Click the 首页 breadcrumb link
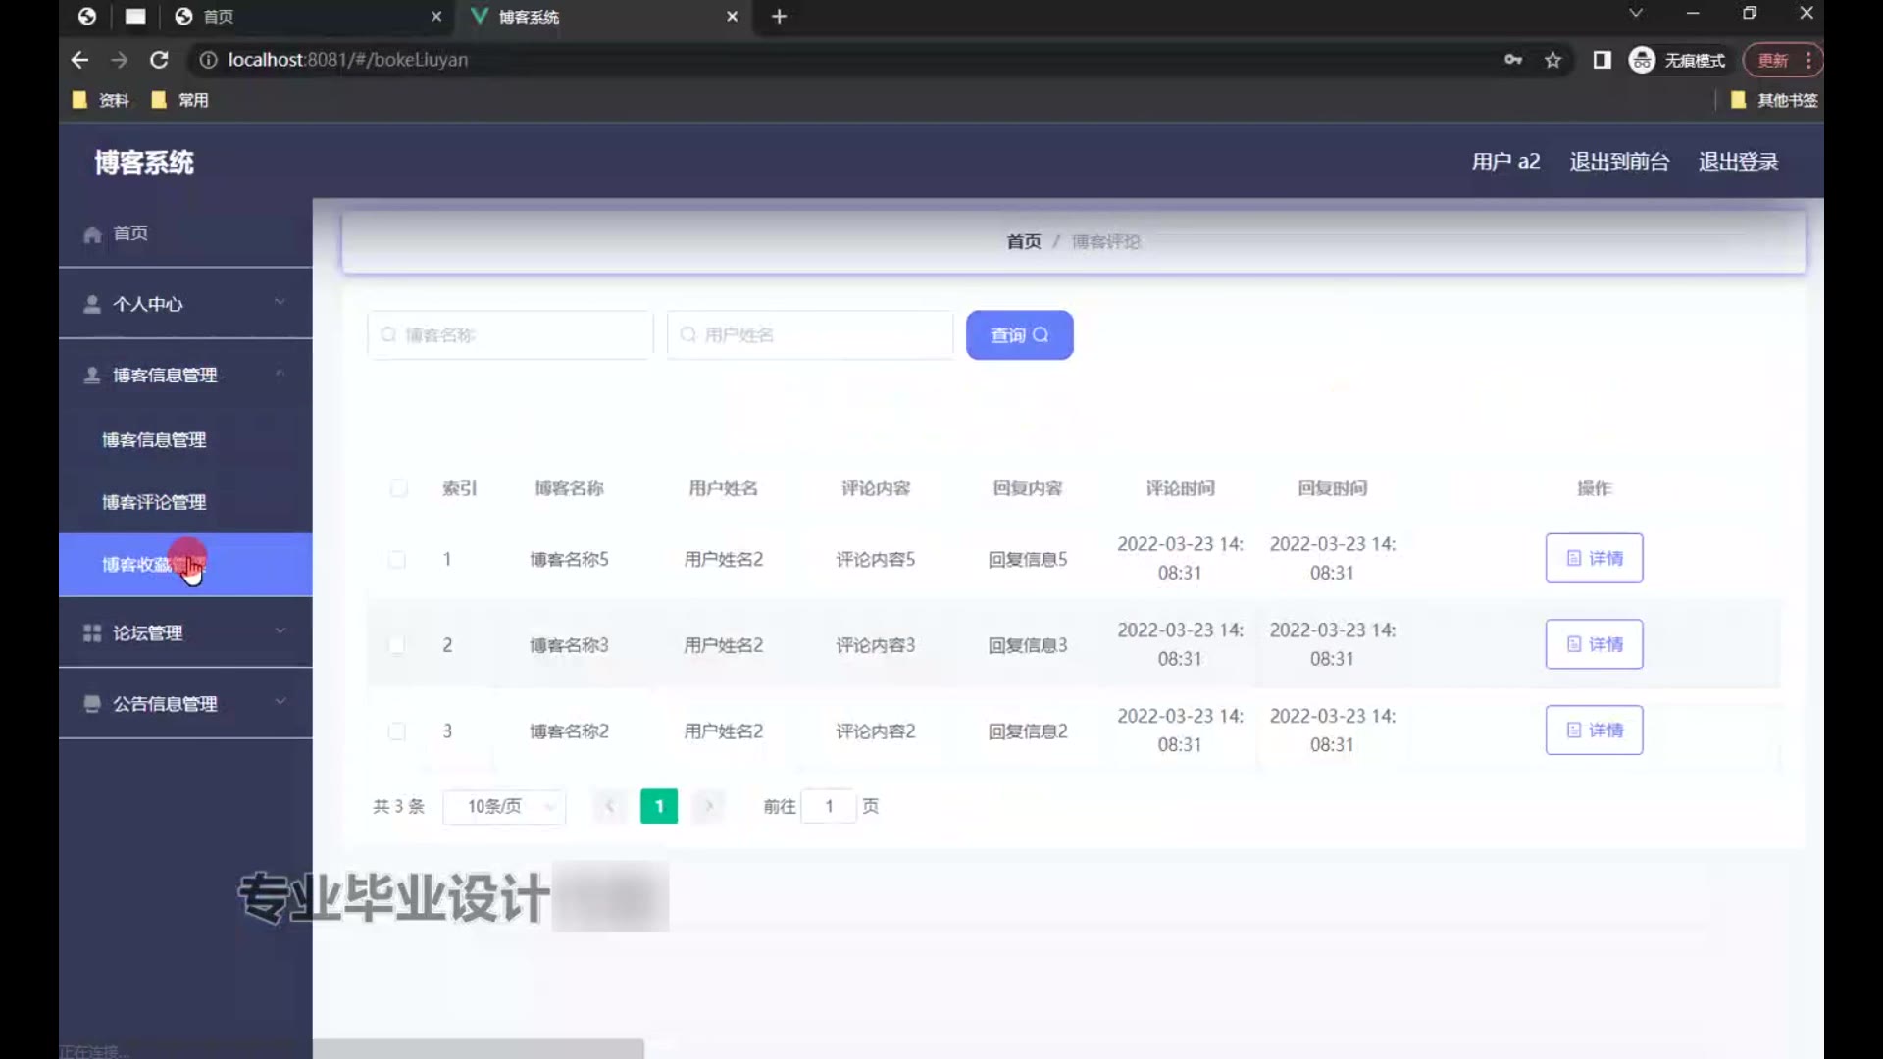The width and height of the screenshot is (1883, 1059). click(x=1024, y=241)
